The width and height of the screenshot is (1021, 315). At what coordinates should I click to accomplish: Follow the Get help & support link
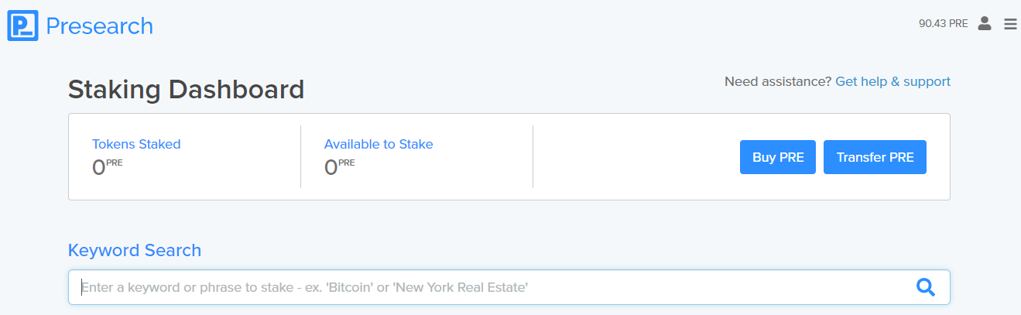click(x=893, y=81)
